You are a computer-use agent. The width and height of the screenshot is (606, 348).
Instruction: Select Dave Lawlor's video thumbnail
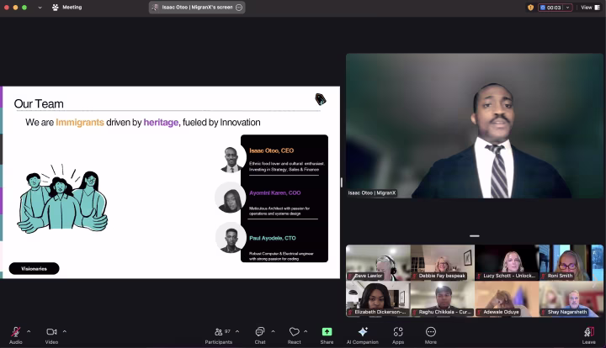pos(378,262)
